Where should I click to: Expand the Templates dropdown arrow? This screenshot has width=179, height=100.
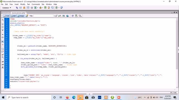59,8
